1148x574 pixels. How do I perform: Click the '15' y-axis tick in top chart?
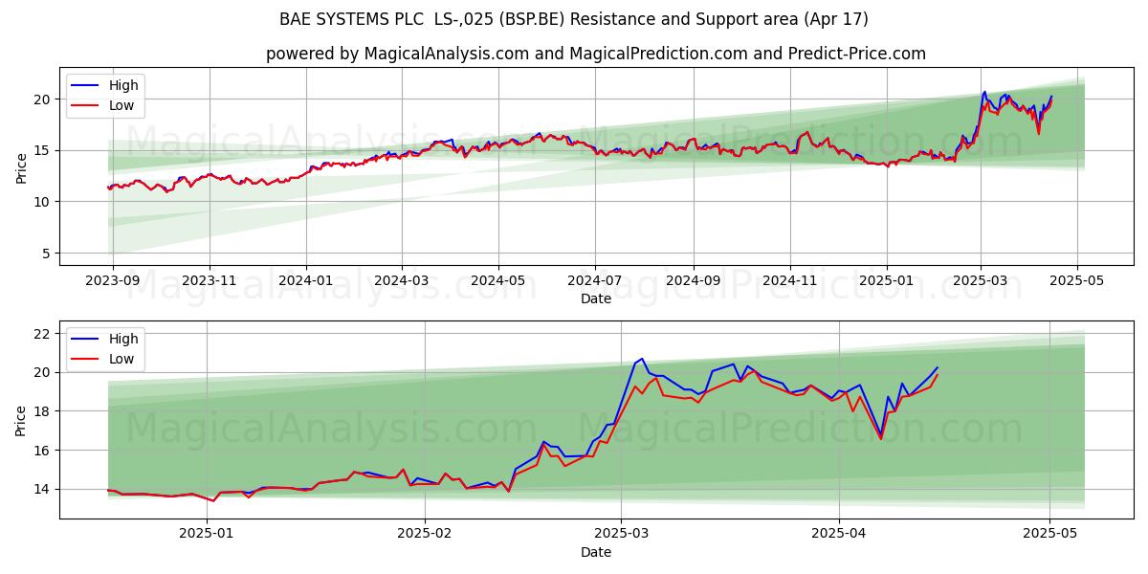pyautogui.click(x=44, y=150)
